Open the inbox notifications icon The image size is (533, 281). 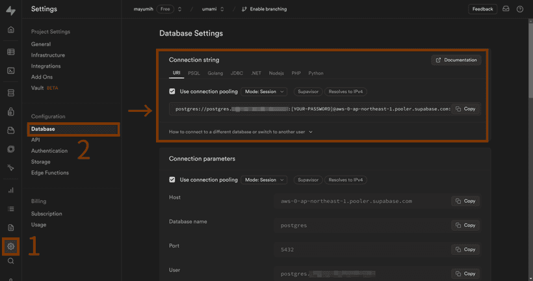click(x=506, y=9)
